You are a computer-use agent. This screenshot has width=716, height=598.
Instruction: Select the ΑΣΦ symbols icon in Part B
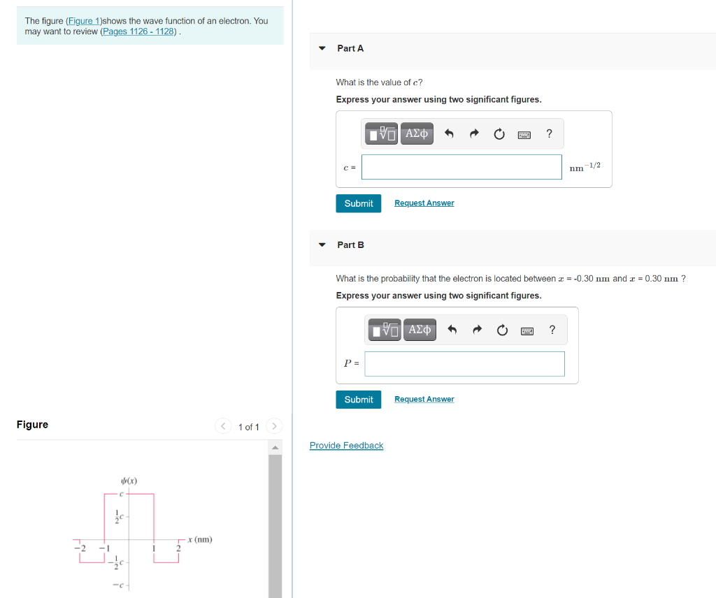(420, 330)
